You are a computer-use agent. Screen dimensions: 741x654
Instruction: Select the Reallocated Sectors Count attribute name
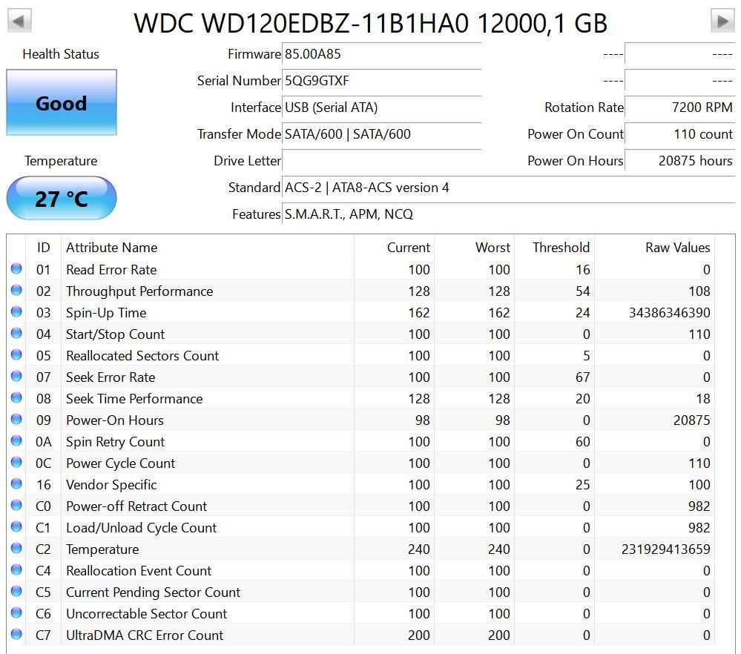142,356
